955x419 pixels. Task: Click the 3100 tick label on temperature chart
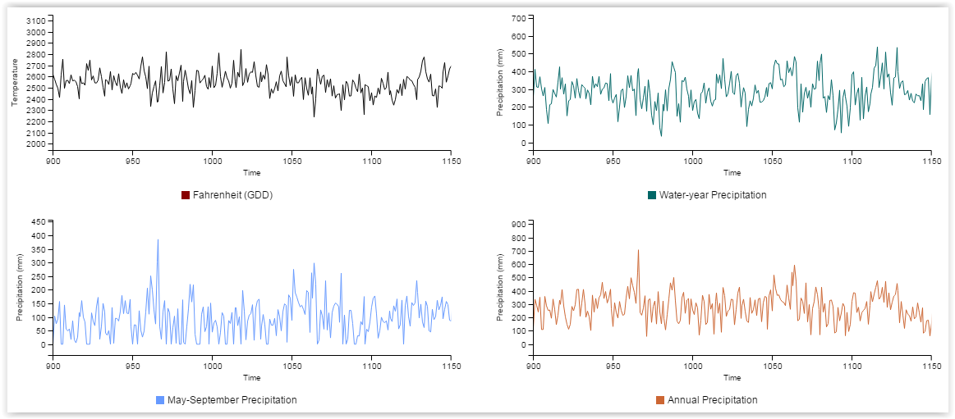36,20
